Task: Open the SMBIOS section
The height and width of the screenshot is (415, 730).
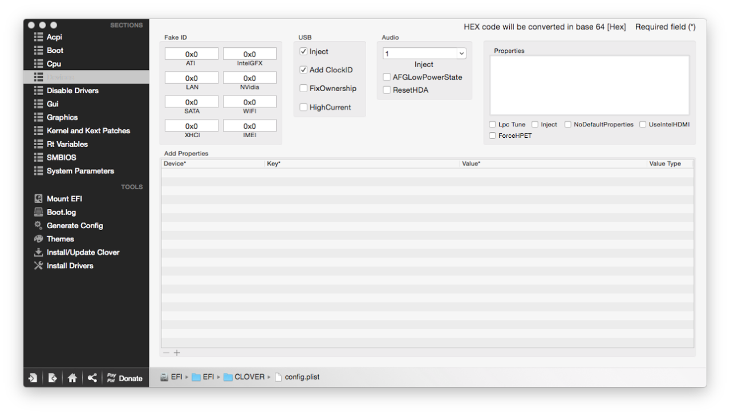Action: tap(86, 157)
